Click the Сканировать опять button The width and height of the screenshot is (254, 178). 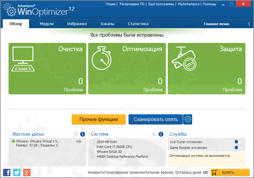(x=155, y=119)
